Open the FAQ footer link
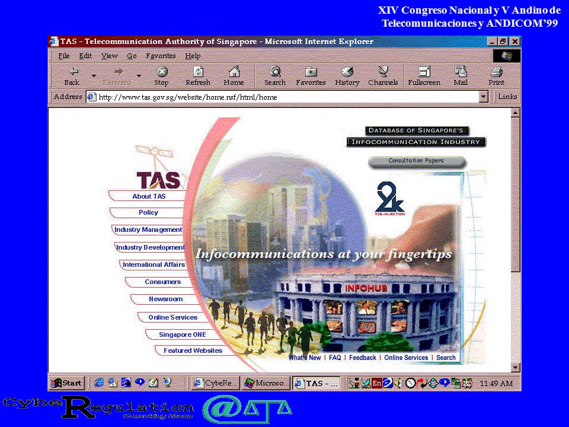Image resolution: width=569 pixels, height=427 pixels. [x=335, y=358]
